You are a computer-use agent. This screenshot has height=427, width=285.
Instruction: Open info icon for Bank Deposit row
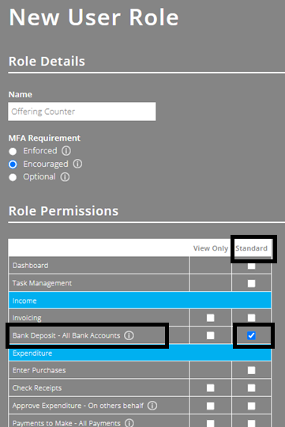pos(129,335)
